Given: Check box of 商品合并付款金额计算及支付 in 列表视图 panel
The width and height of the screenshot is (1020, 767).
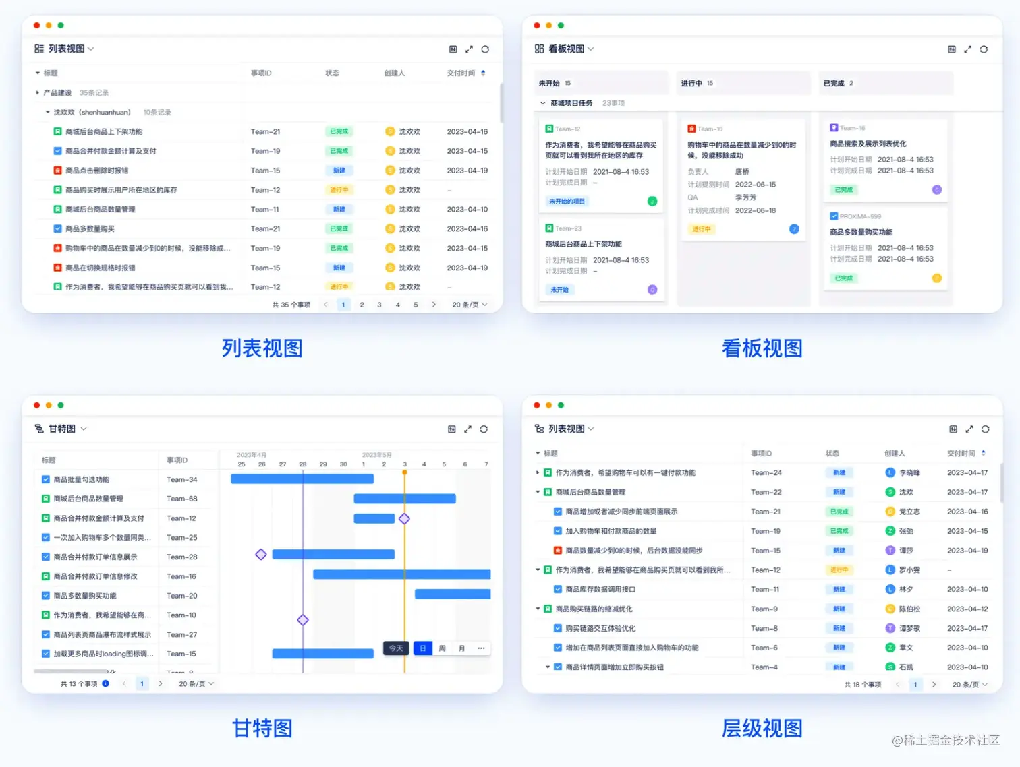Looking at the screenshot, I should click(x=58, y=151).
